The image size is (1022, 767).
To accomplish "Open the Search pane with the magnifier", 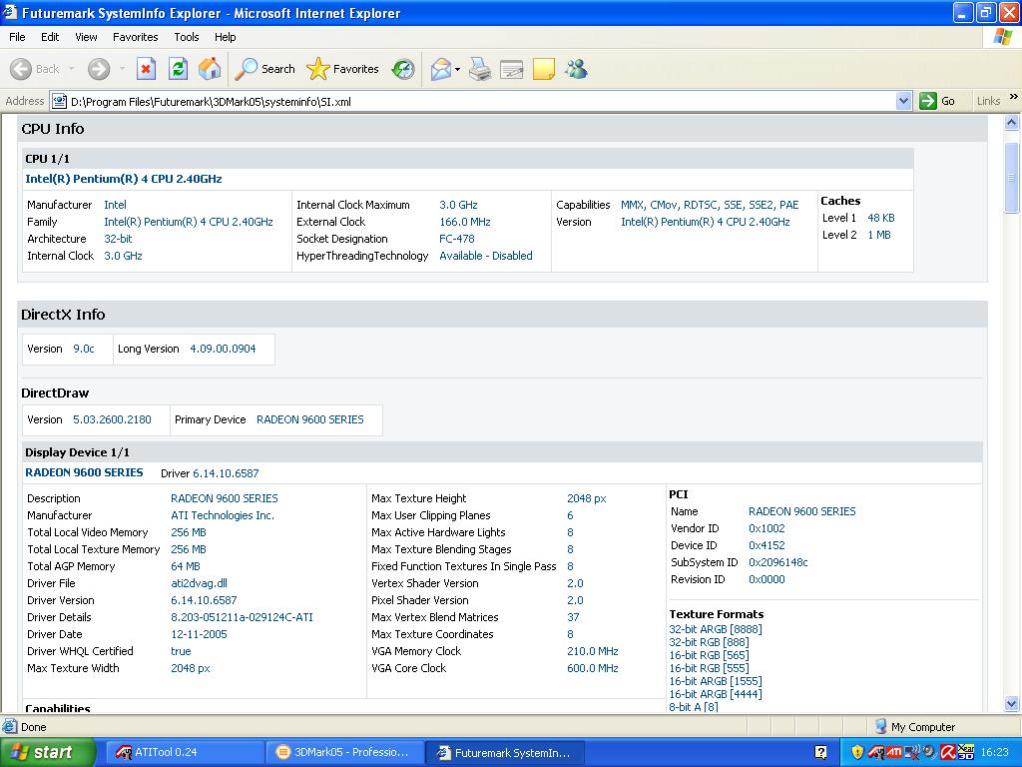I will (264, 69).
